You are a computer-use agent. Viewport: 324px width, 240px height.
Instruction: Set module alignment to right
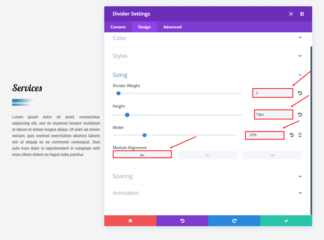click(272, 155)
